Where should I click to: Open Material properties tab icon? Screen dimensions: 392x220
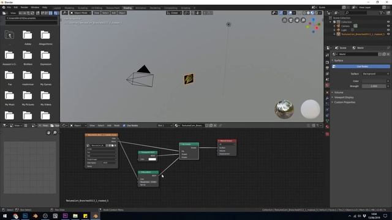(327, 127)
